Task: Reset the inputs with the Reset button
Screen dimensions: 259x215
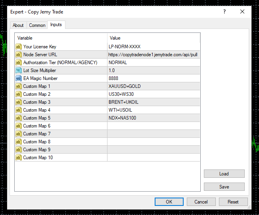Action: point(233,202)
